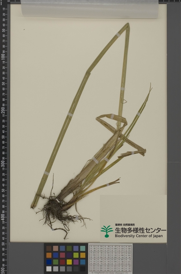
Task: Click the cyan swatch in the third row
Action: click(x=83, y=262)
